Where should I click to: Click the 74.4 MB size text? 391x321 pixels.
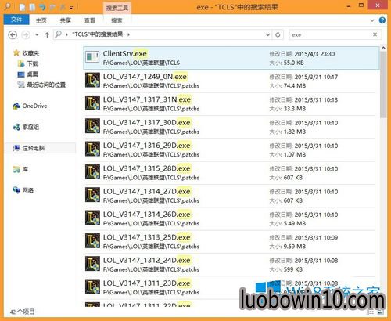[295, 85]
